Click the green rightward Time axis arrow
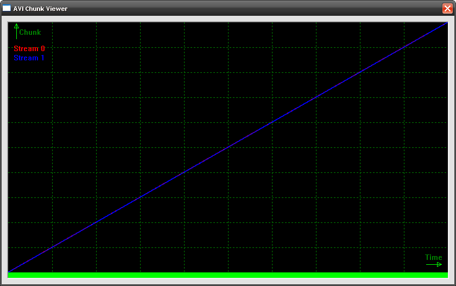This screenshot has height=286, width=456. tap(434, 264)
